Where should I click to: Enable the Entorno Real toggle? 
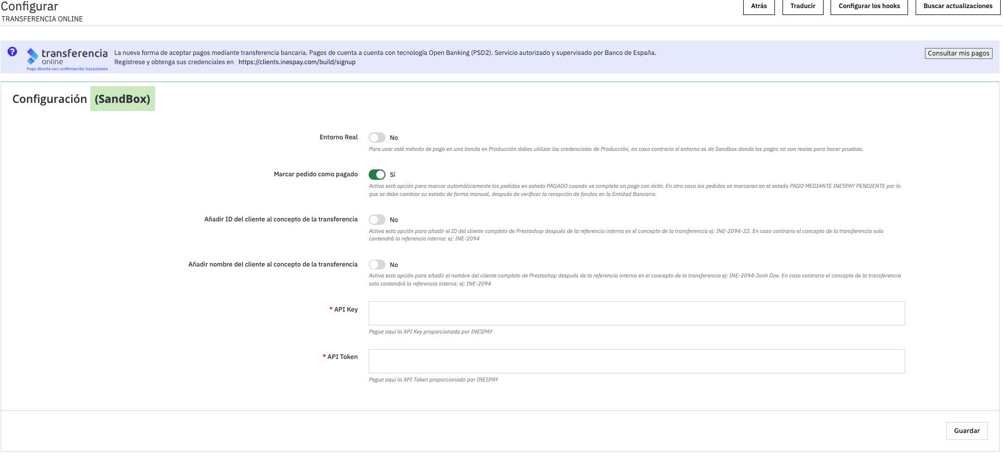point(377,138)
